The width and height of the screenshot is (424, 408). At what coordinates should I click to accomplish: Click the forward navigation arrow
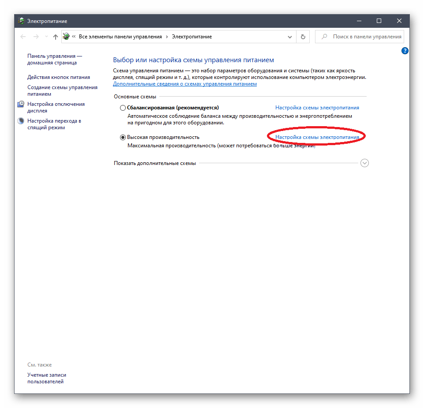36,37
